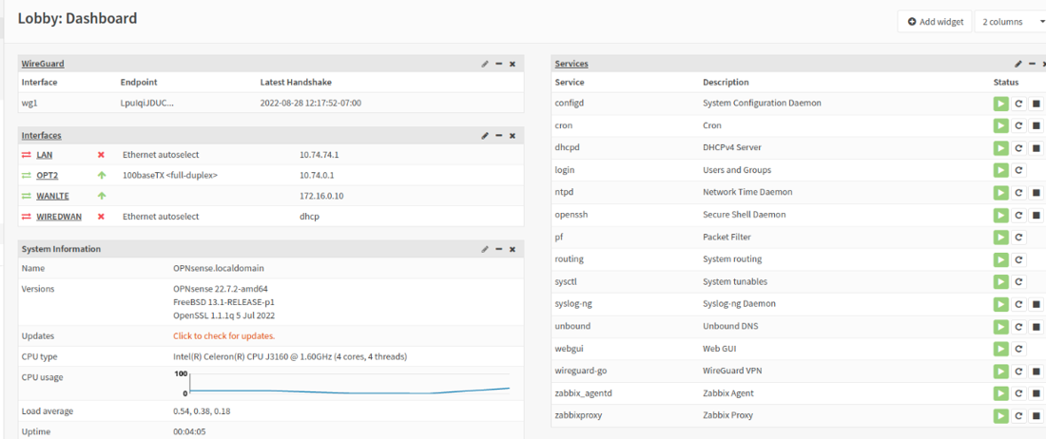This screenshot has height=439, width=1046.
Task: Restart the openssh daemon
Action: tap(1018, 215)
